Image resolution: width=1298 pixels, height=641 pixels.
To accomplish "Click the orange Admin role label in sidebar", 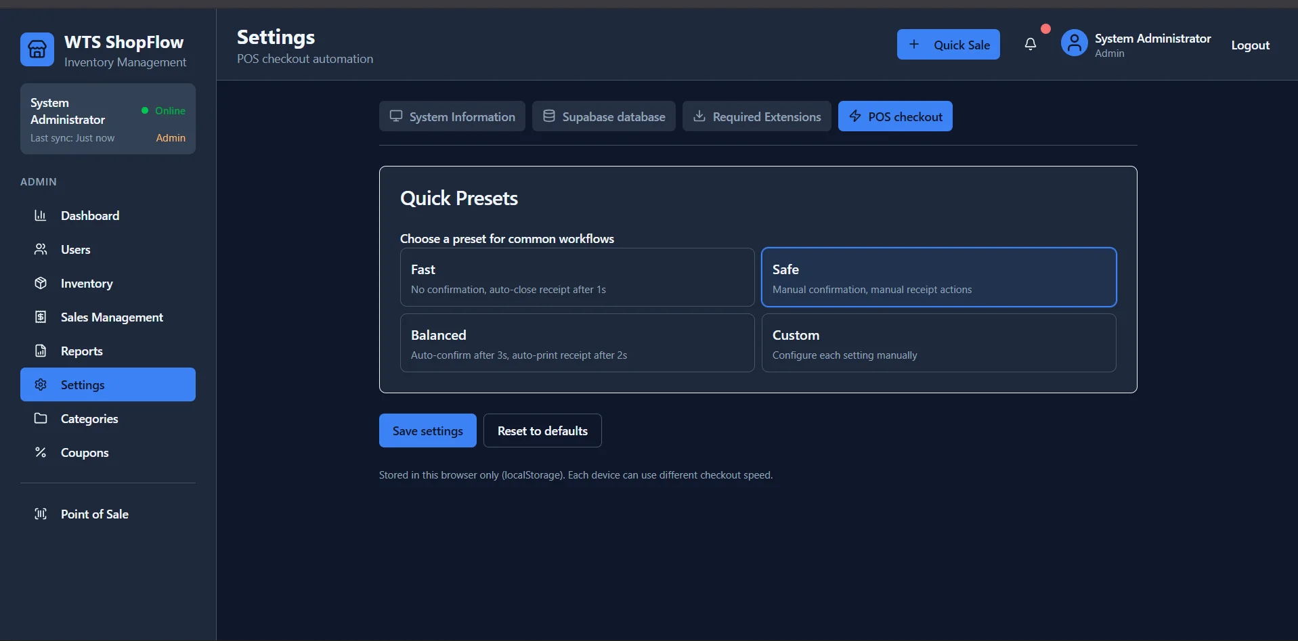I will [x=171, y=138].
